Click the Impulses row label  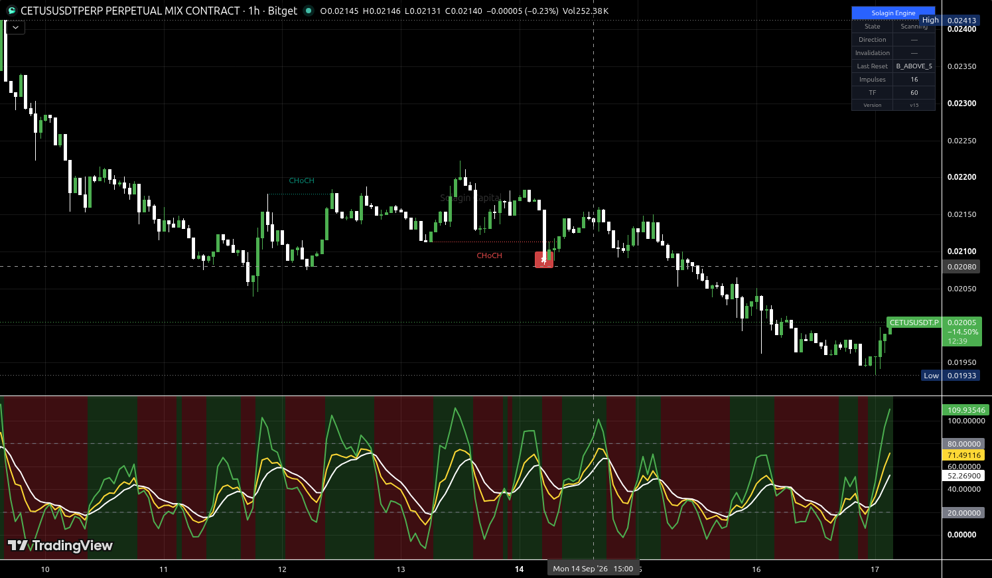click(872, 79)
